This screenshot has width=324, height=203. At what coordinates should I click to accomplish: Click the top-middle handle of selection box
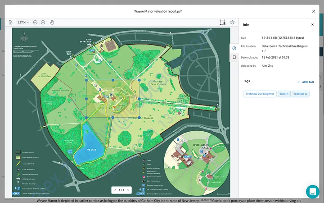[x=113, y=80]
